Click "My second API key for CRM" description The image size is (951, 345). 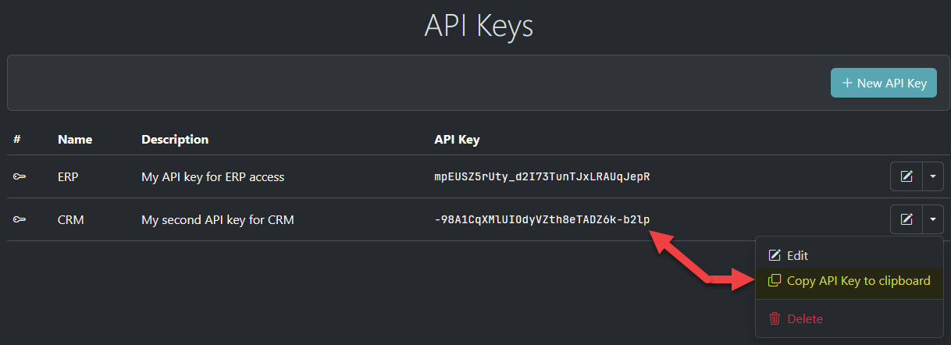[x=217, y=220]
